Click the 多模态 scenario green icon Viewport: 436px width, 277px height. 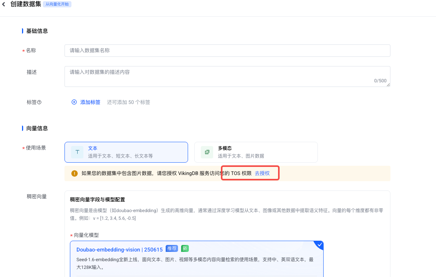pyautogui.click(x=207, y=152)
